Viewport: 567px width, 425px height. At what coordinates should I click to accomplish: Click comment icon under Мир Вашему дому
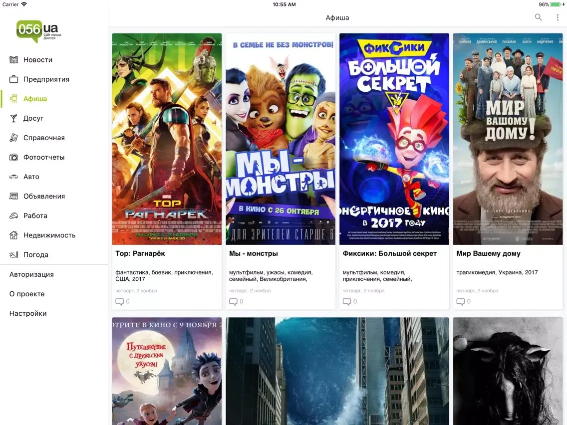pos(460,301)
